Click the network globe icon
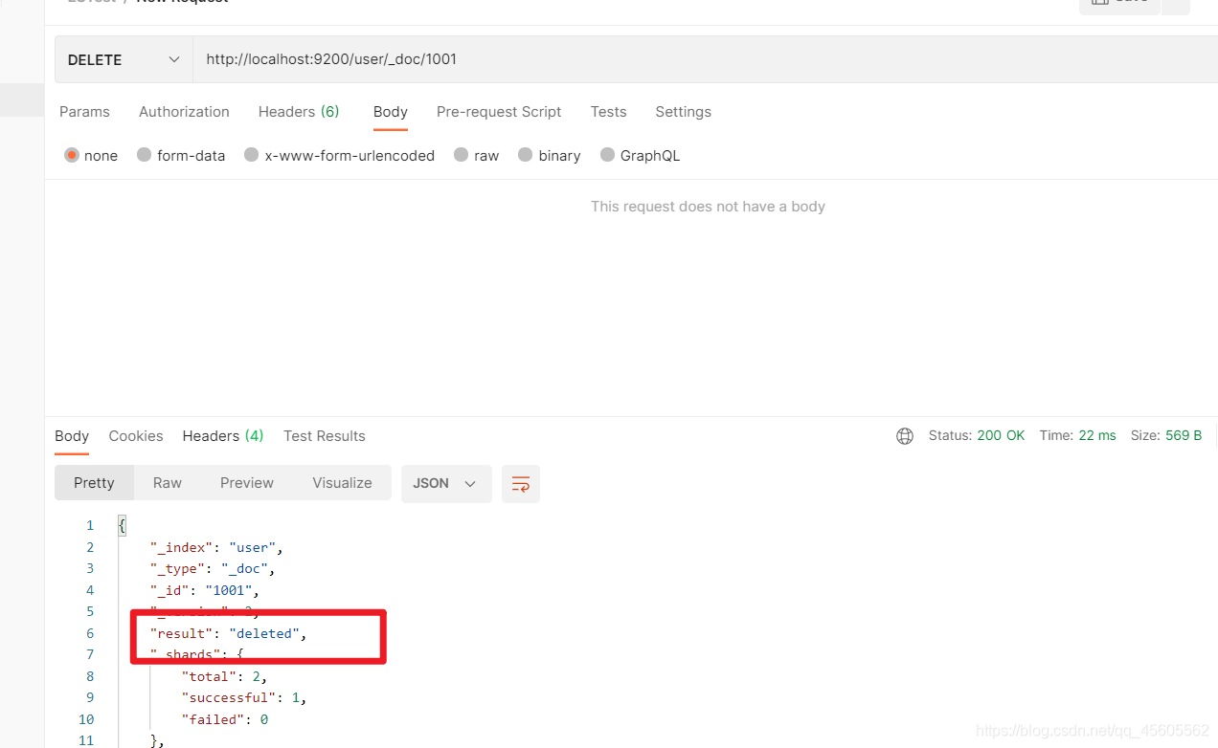 [x=905, y=436]
